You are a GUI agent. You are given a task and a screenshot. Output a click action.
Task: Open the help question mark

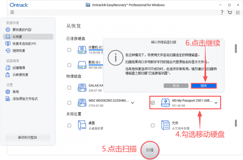point(222,13)
